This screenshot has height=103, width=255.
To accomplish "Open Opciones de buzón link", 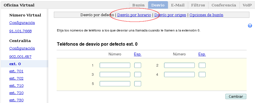I will click(206, 15).
